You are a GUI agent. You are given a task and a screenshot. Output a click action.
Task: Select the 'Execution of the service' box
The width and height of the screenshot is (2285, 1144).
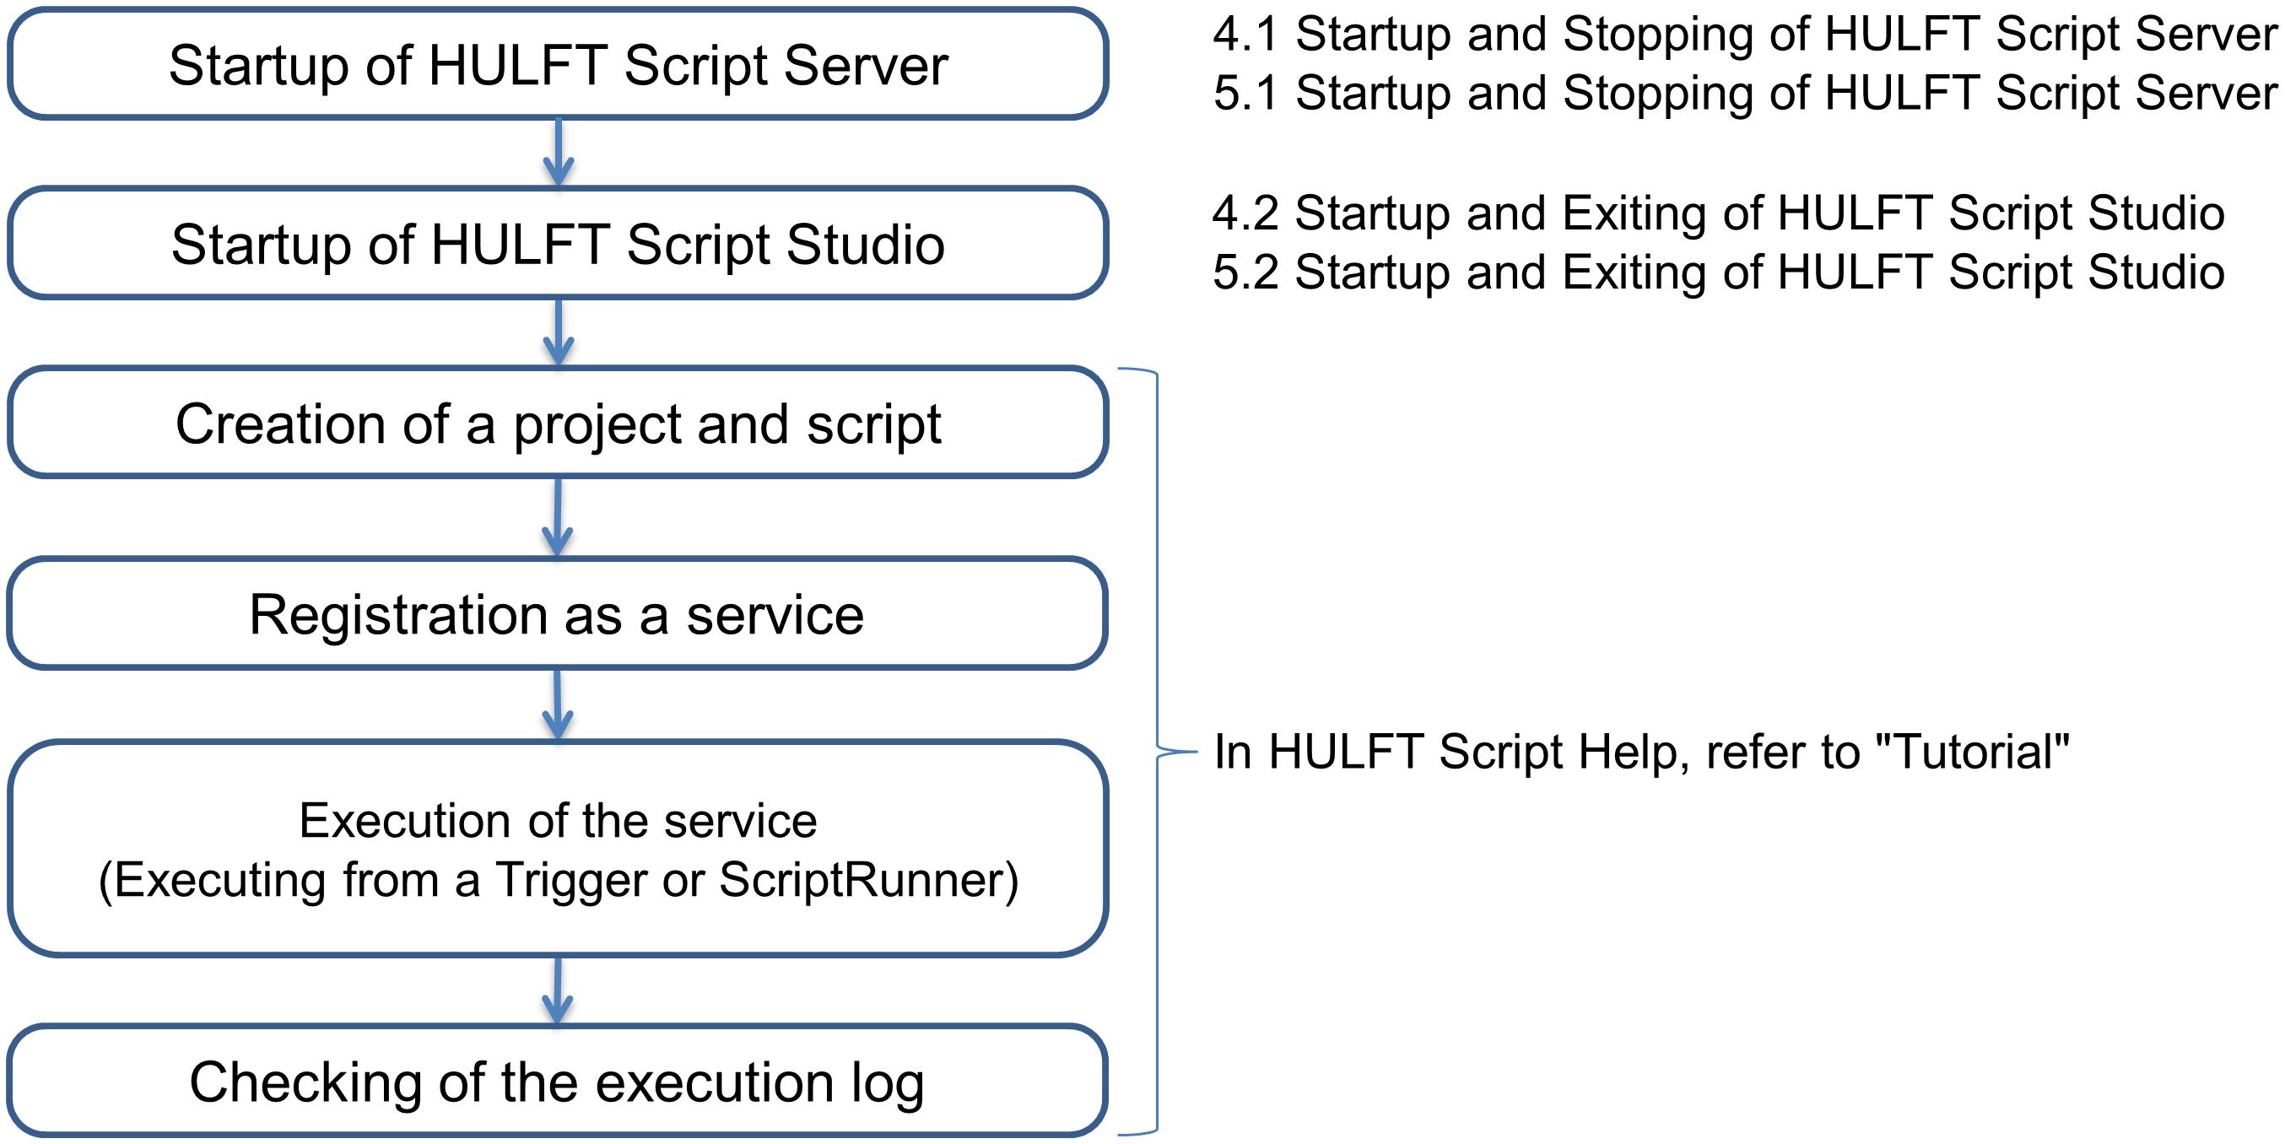(558, 850)
